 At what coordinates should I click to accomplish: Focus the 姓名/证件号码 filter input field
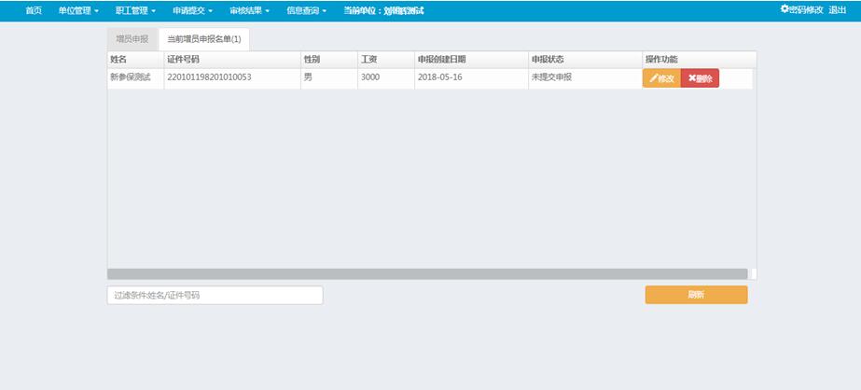(215, 295)
